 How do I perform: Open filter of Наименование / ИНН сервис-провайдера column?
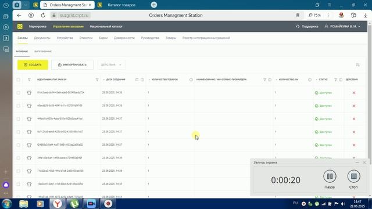[x=265, y=80]
